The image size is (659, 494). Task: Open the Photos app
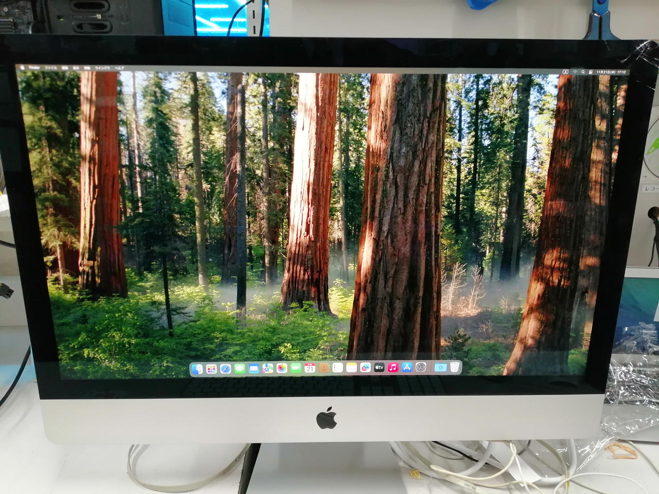click(x=281, y=369)
